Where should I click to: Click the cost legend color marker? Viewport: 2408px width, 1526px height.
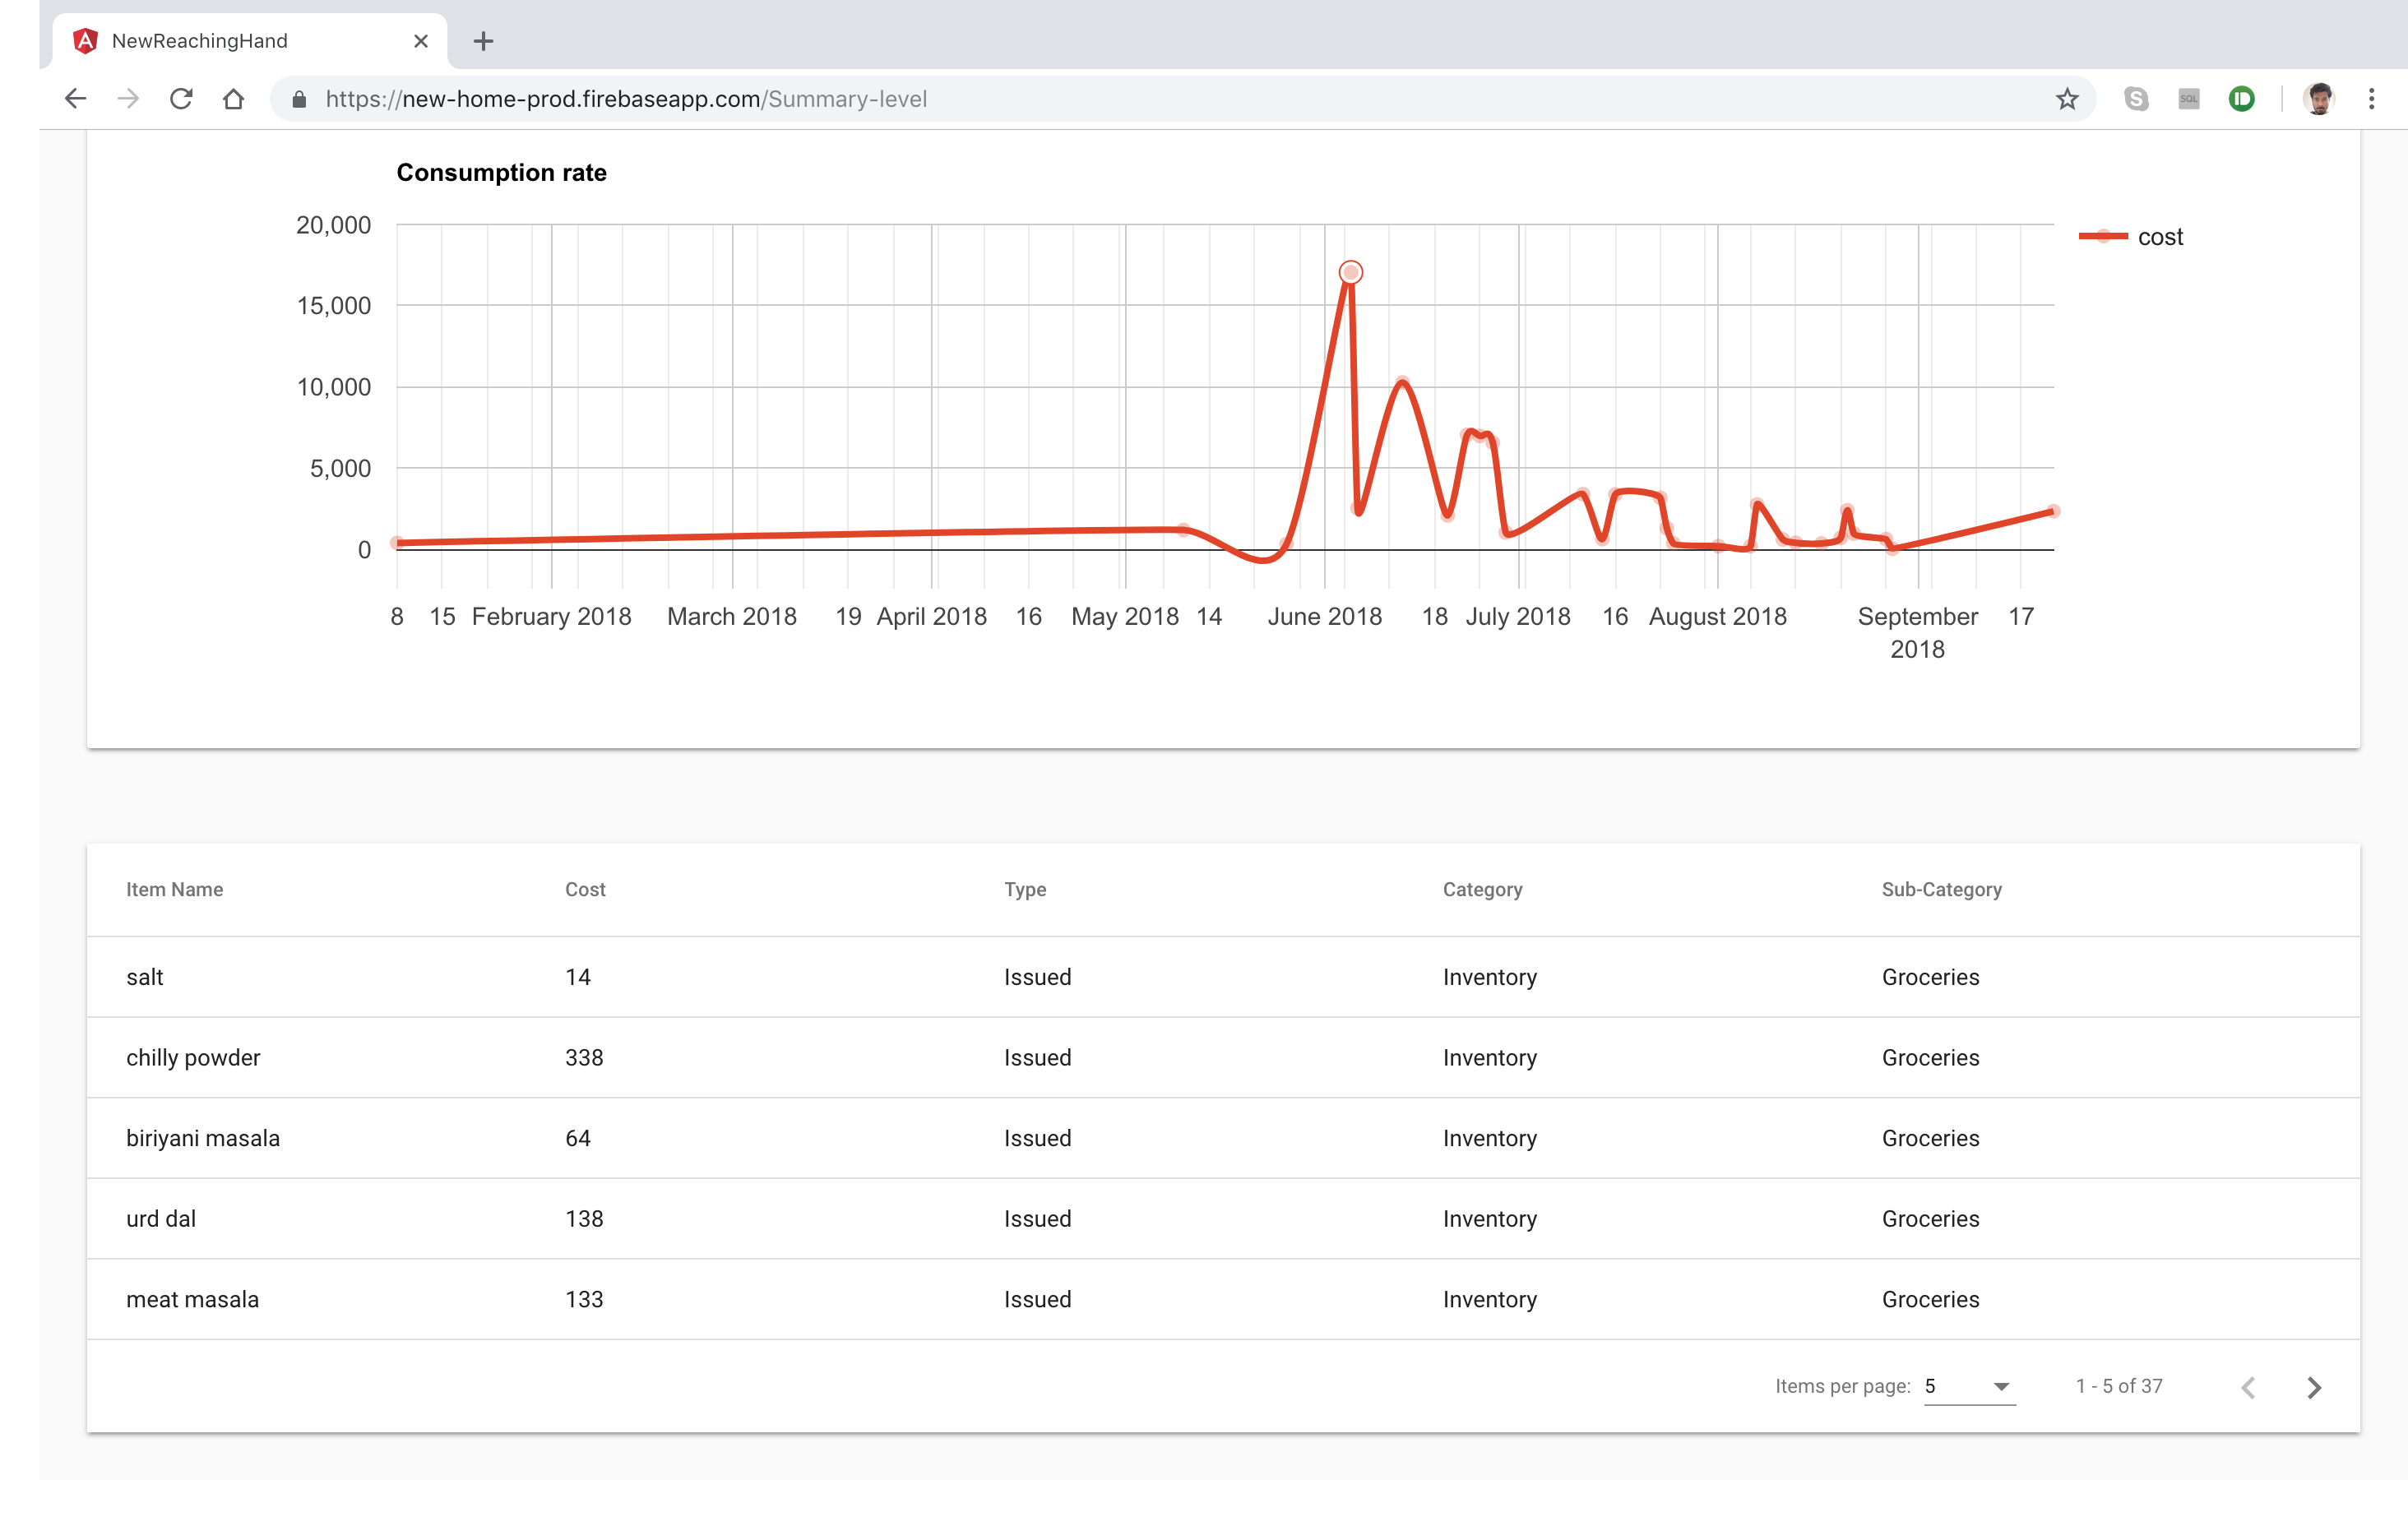click(x=2103, y=236)
